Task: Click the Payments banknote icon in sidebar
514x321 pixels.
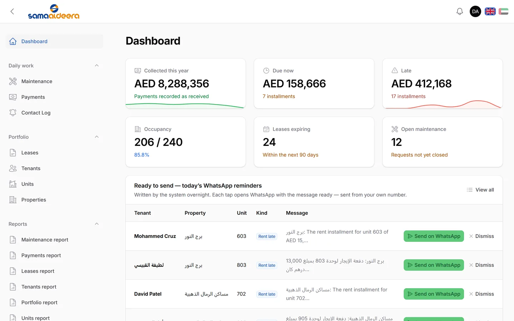Action: tap(13, 97)
